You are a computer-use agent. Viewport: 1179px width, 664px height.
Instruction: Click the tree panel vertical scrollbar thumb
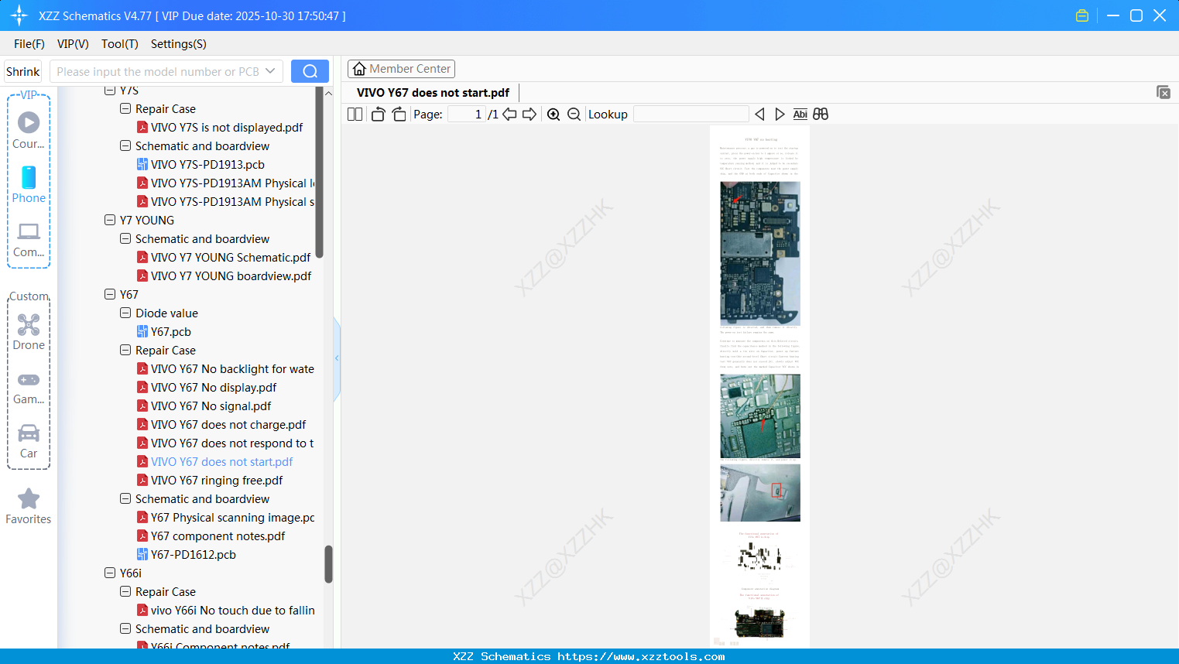pyautogui.click(x=328, y=564)
